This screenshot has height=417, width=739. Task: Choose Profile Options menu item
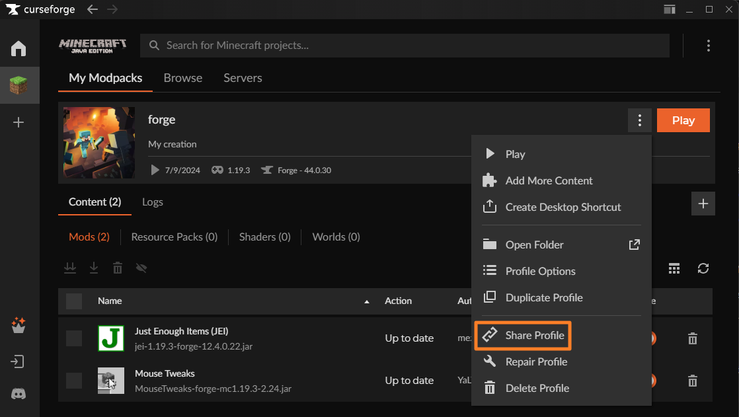(561, 271)
